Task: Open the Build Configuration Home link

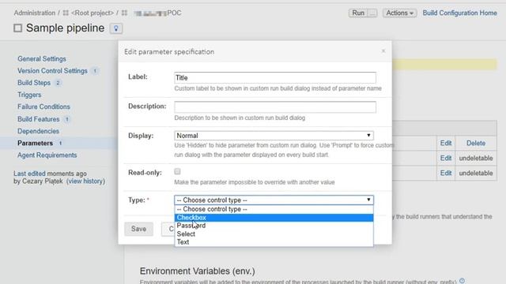Action: click(x=460, y=13)
